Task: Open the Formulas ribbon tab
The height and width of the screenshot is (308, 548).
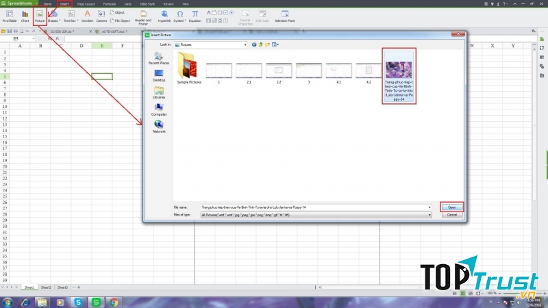Action: (x=108, y=3)
